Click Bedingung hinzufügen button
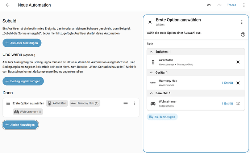Viewport: 250px width, 153px height. pos(23,81)
